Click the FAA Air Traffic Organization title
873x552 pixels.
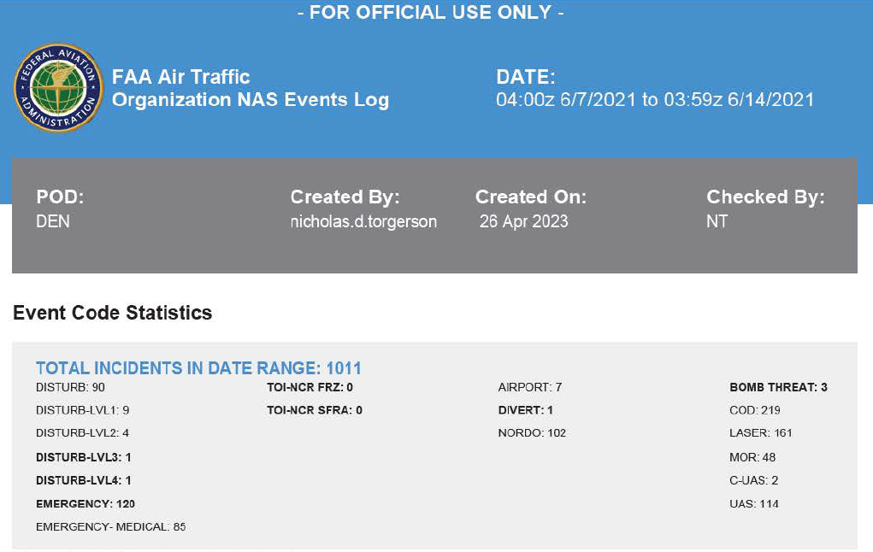tap(250, 88)
